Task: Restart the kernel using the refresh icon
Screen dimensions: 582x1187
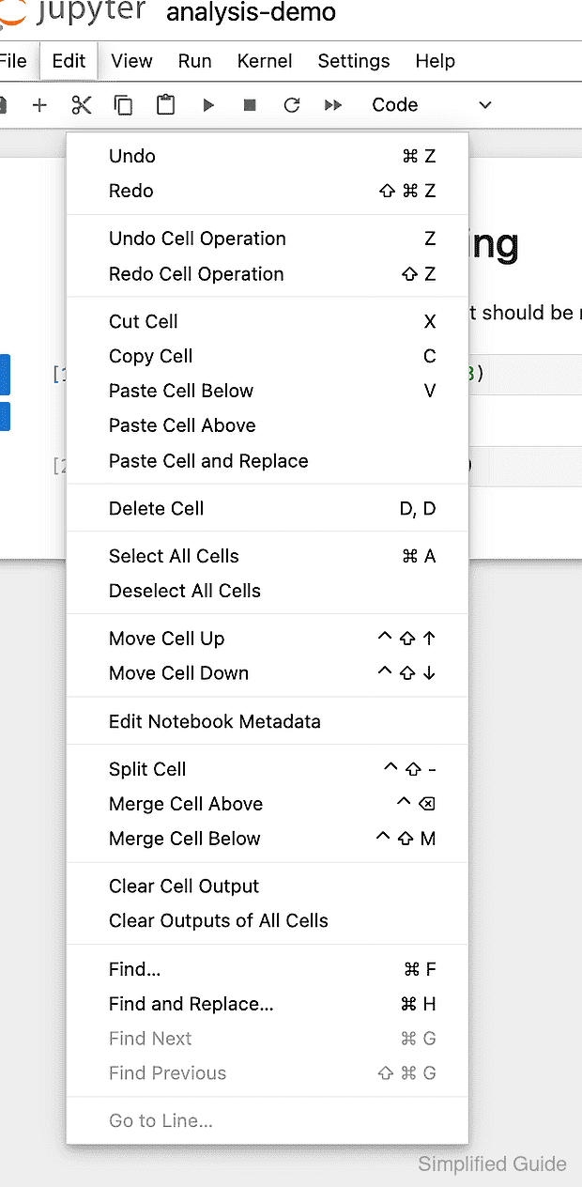Action: [x=292, y=105]
